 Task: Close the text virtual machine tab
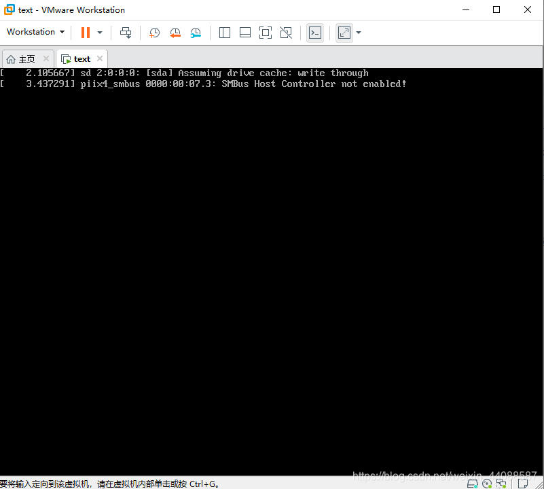coord(100,58)
